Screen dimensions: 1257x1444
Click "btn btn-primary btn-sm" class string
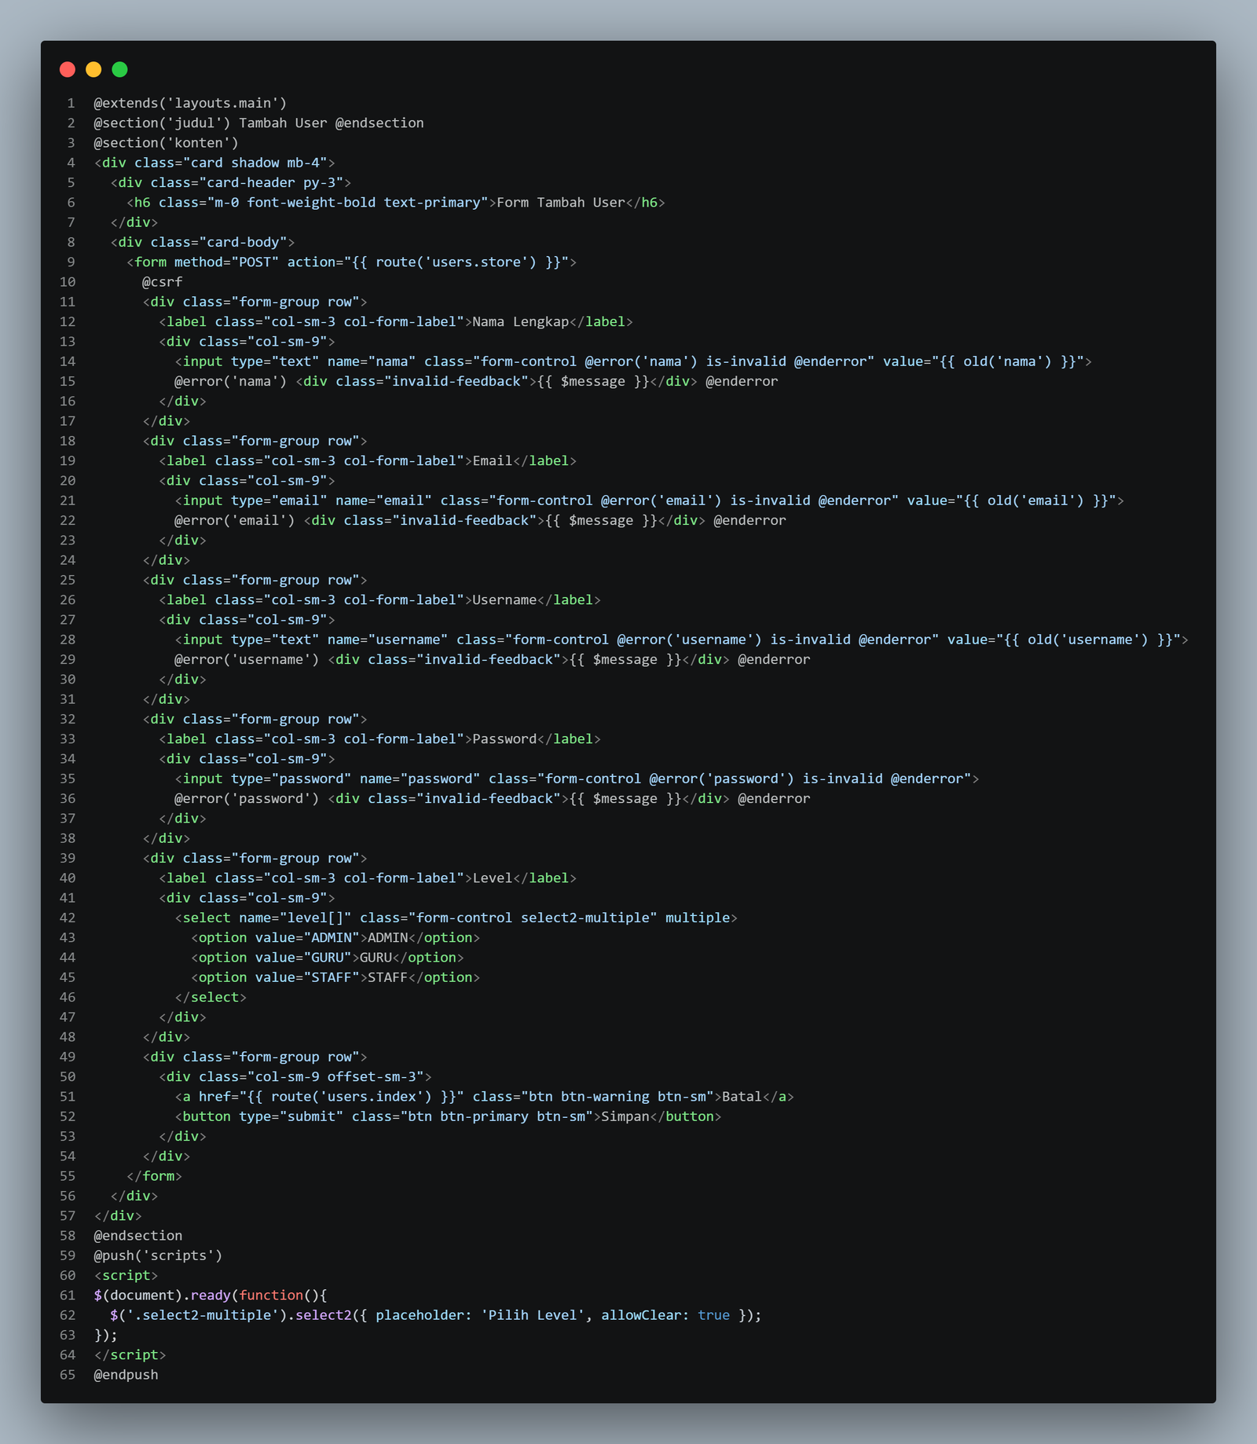click(500, 1116)
